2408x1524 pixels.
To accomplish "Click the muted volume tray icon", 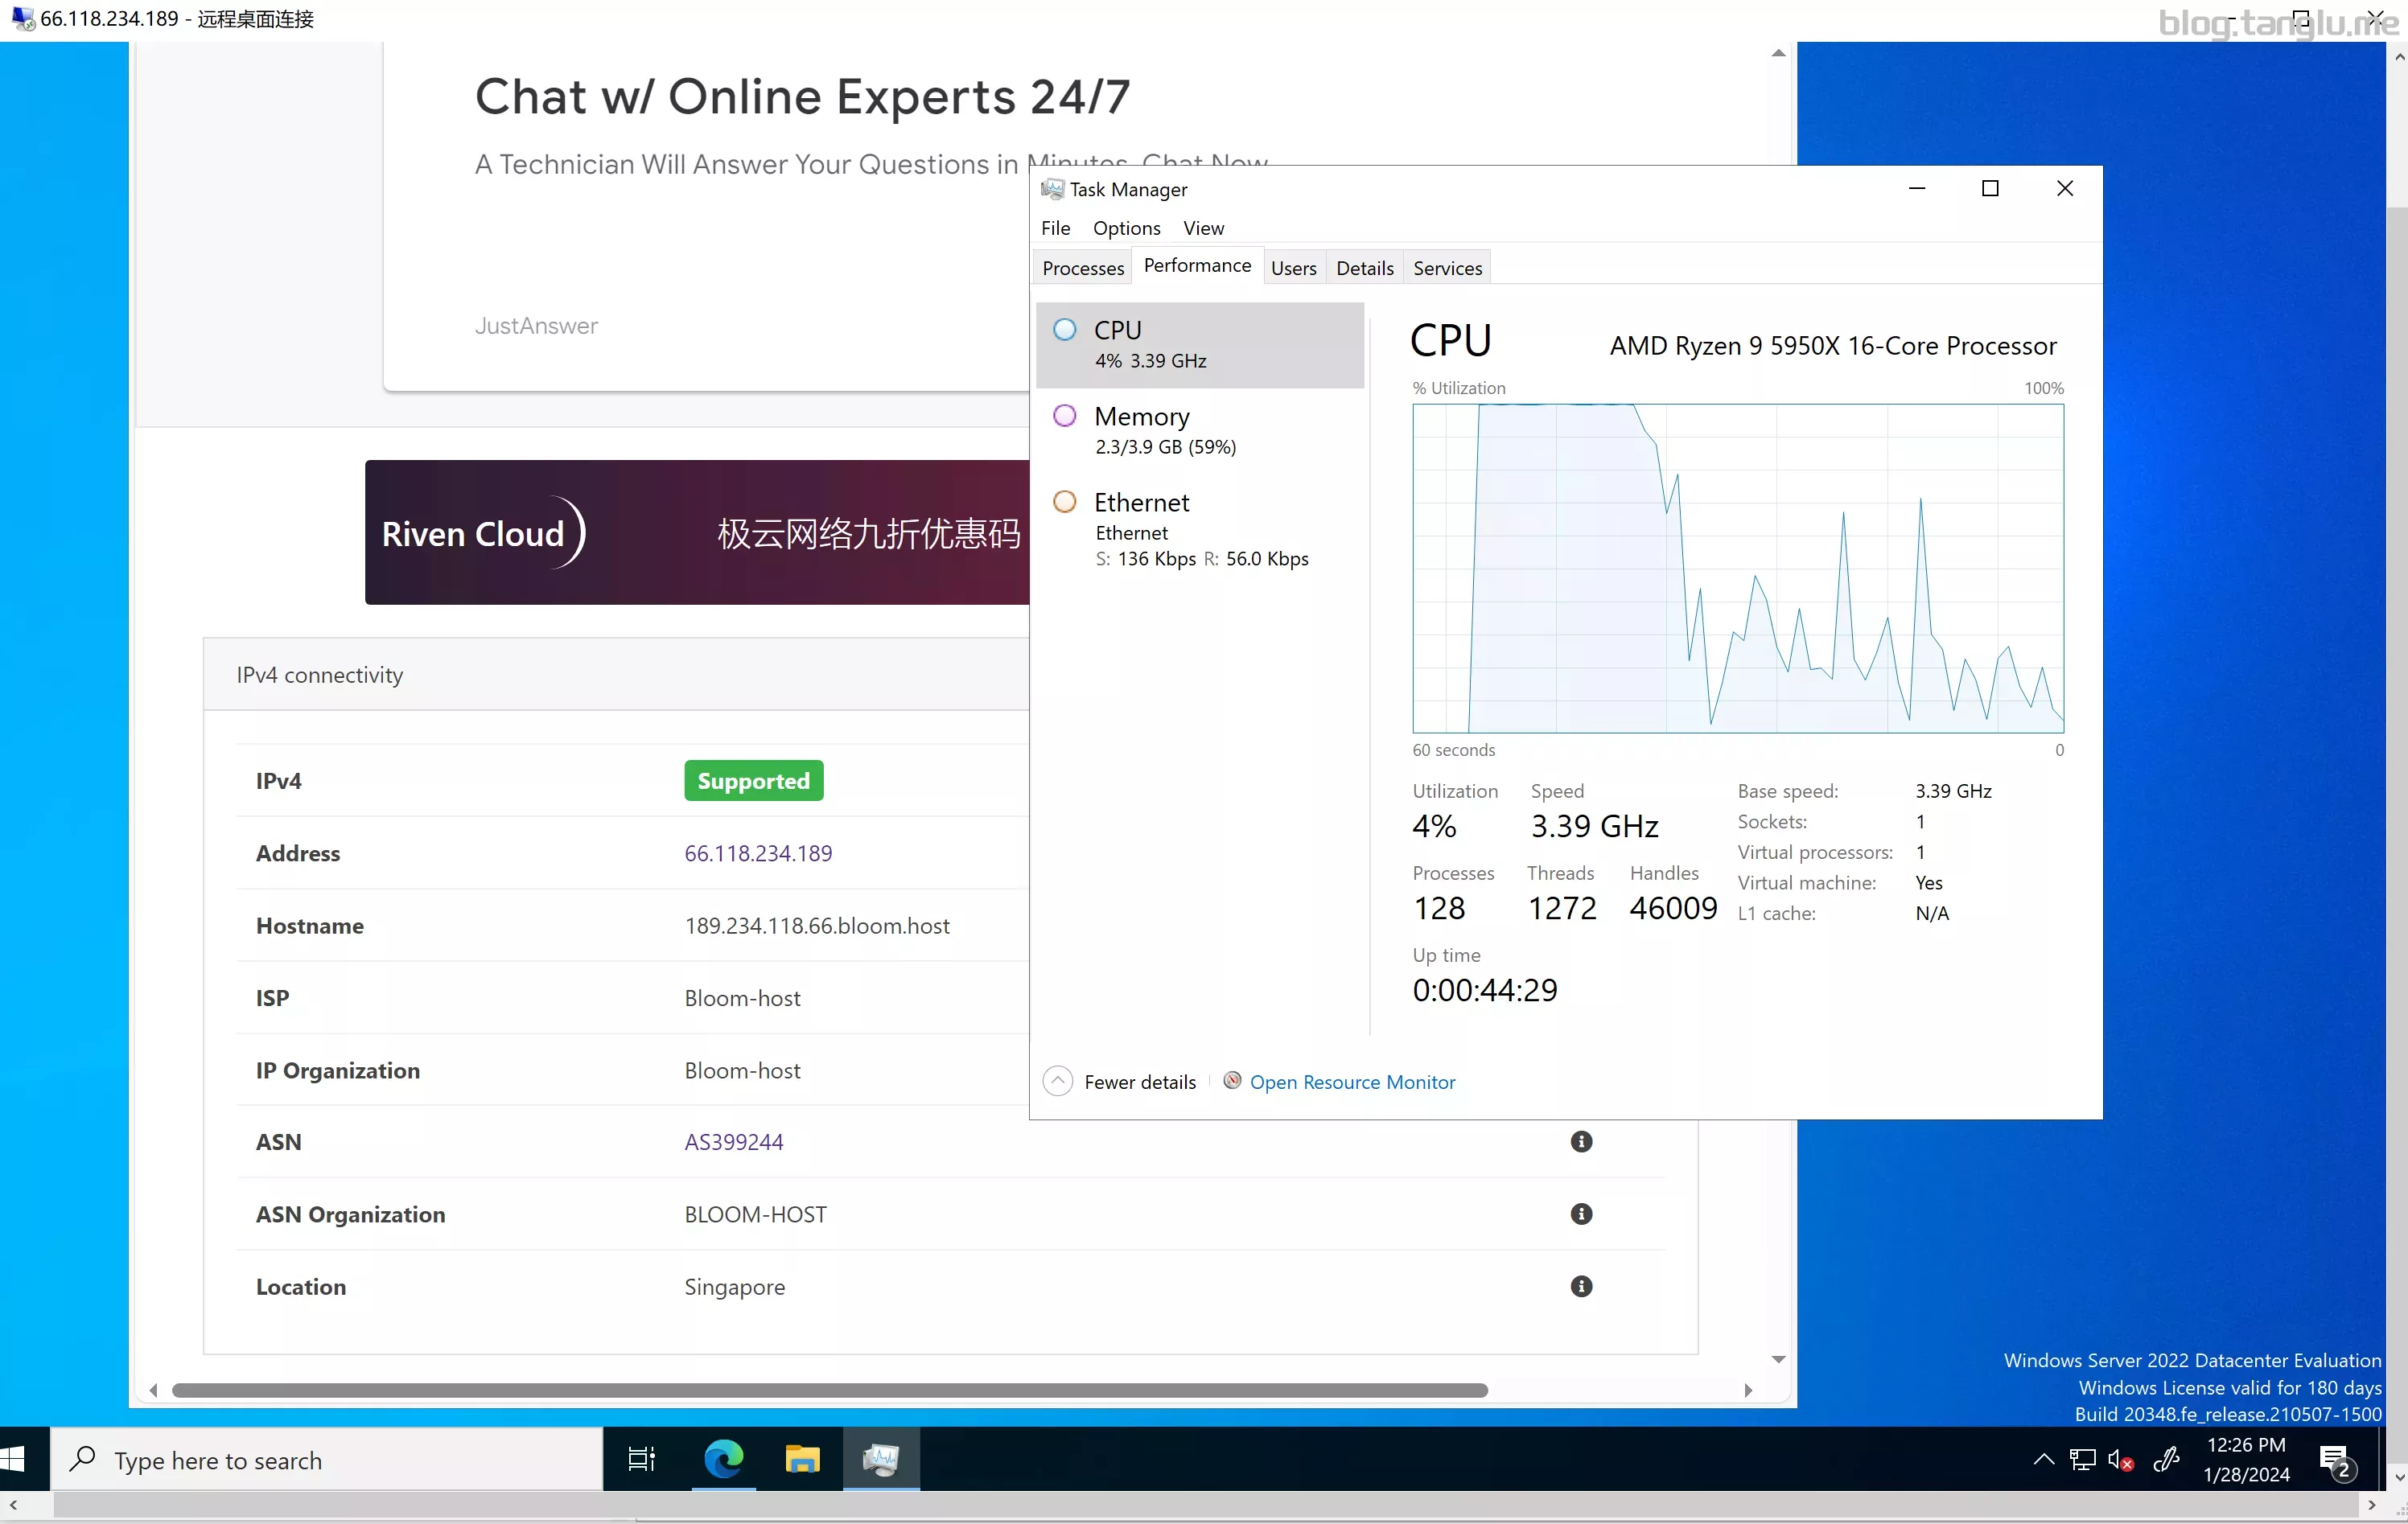I will point(2121,1460).
